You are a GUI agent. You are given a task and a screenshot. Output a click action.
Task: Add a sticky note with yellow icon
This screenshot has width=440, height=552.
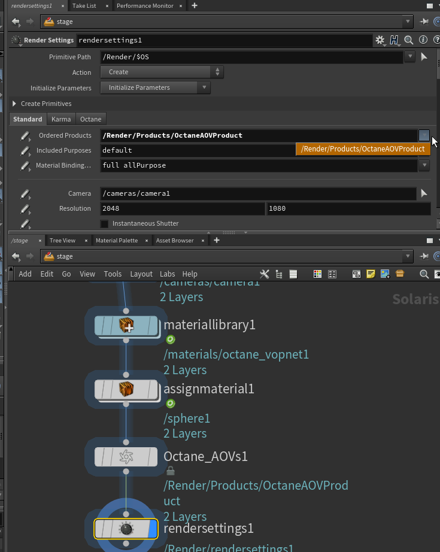click(371, 274)
